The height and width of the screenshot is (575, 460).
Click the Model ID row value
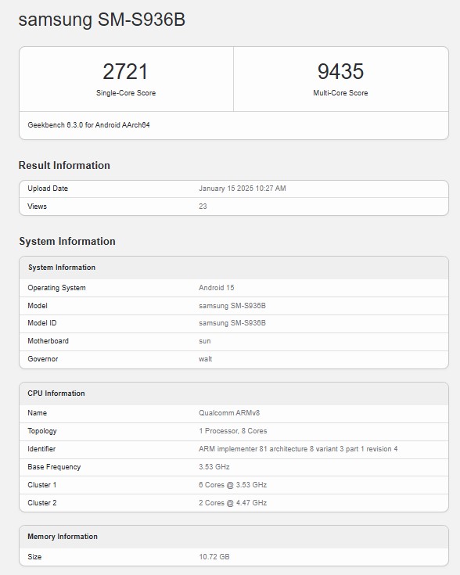pos(232,323)
